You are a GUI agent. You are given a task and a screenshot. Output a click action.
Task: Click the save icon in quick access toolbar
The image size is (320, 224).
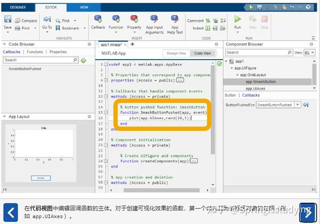pyautogui.click(x=259, y=7)
